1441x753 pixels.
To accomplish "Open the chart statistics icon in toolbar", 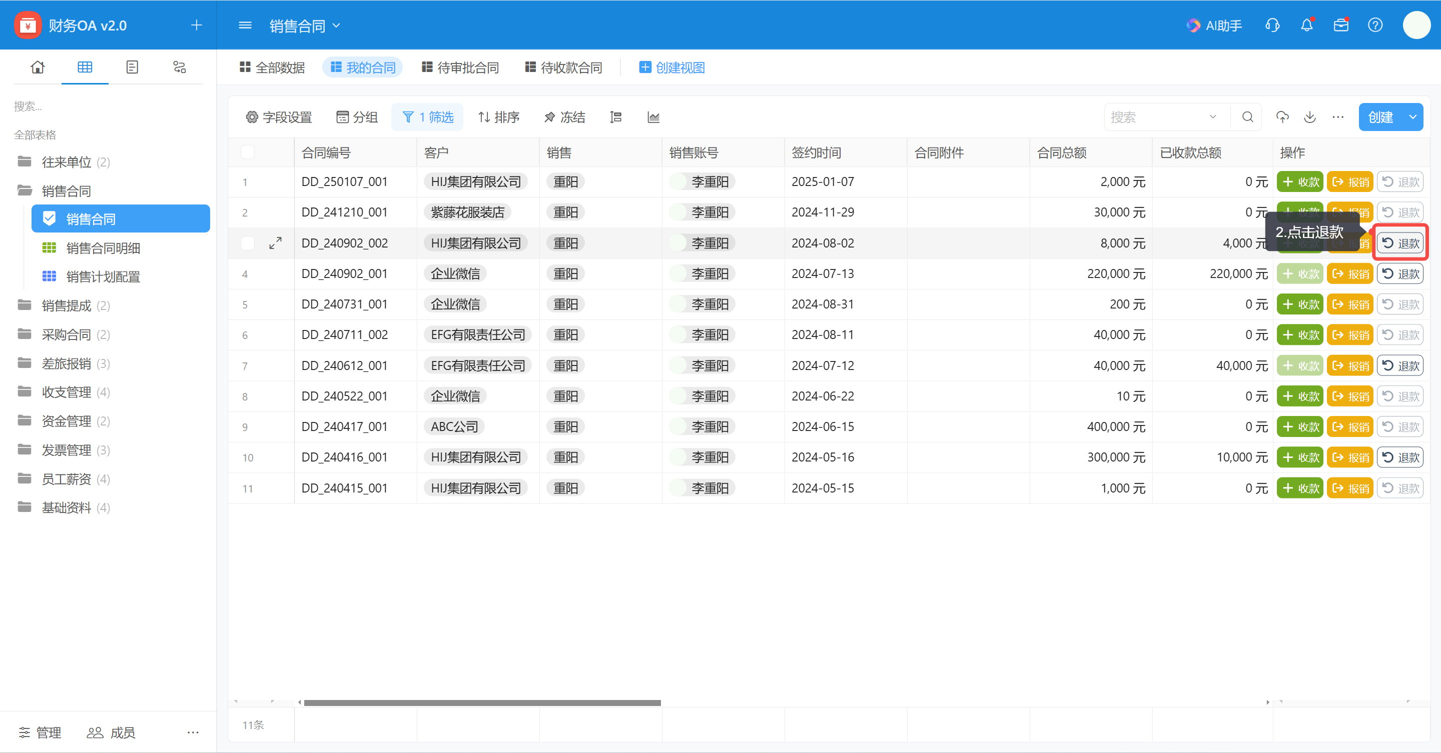I will click(x=653, y=117).
